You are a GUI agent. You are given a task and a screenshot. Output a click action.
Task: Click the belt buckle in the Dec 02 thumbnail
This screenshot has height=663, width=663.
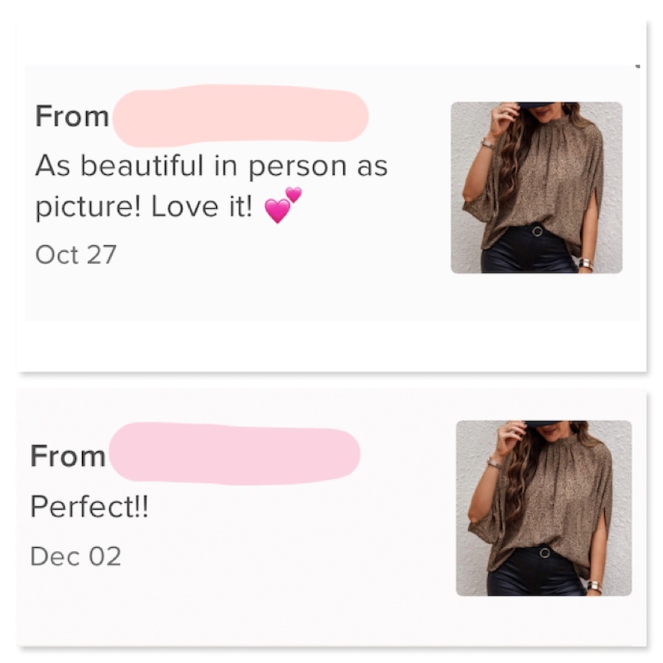pyautogui.click(x=544, y=553)
